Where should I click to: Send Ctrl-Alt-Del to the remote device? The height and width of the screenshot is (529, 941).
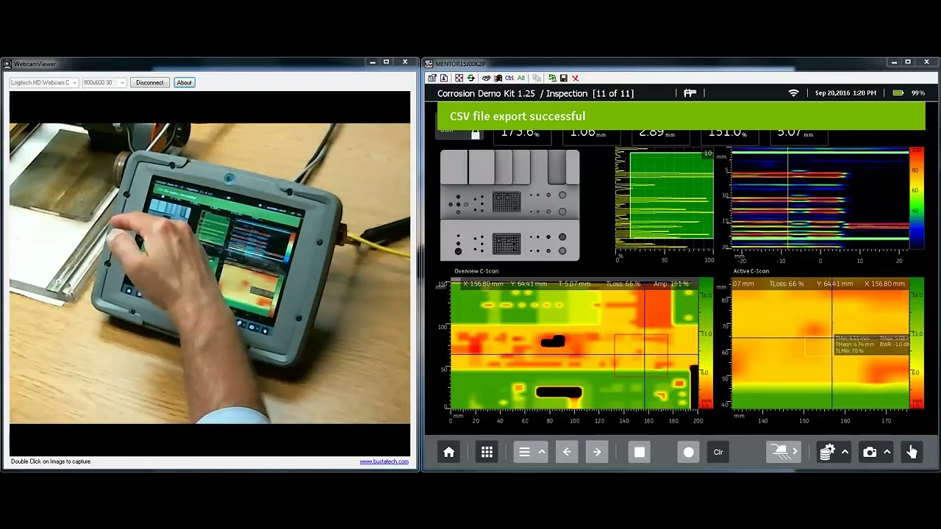[x=486, y=78]
